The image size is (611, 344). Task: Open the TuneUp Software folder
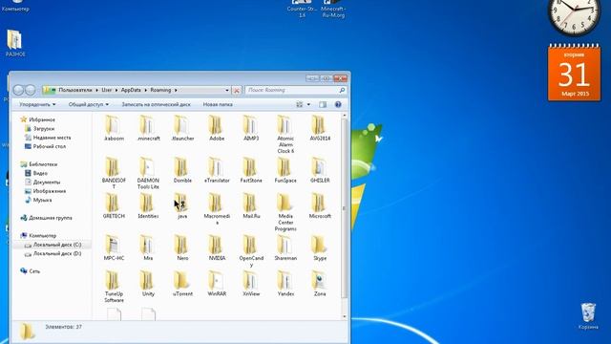[x=114, y=287]
